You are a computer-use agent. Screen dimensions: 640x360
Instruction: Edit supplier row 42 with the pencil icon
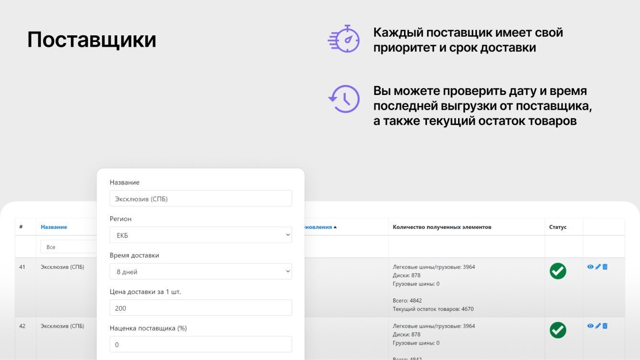pos(598,326)
